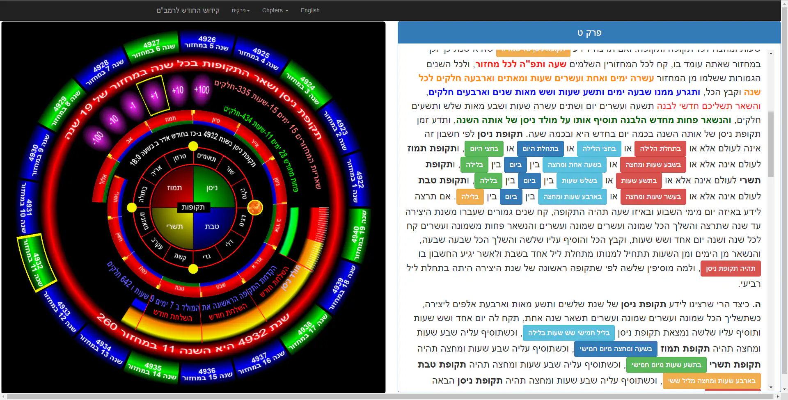Select the green ניסן quadrant in the wheel

(211, 188)
